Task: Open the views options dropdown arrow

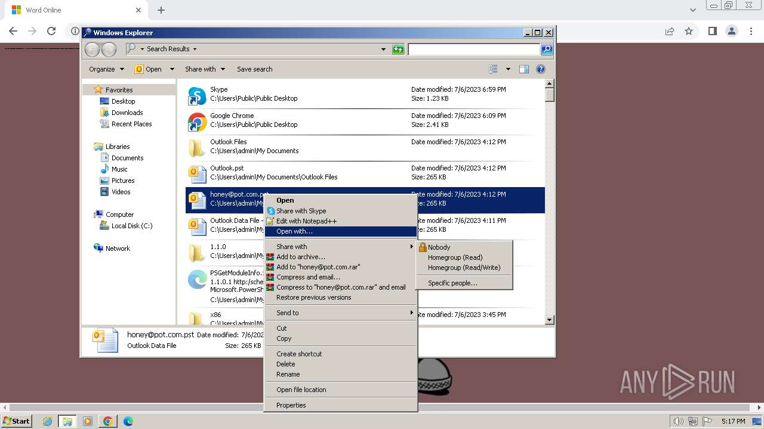Action: [x=508, y=69]
